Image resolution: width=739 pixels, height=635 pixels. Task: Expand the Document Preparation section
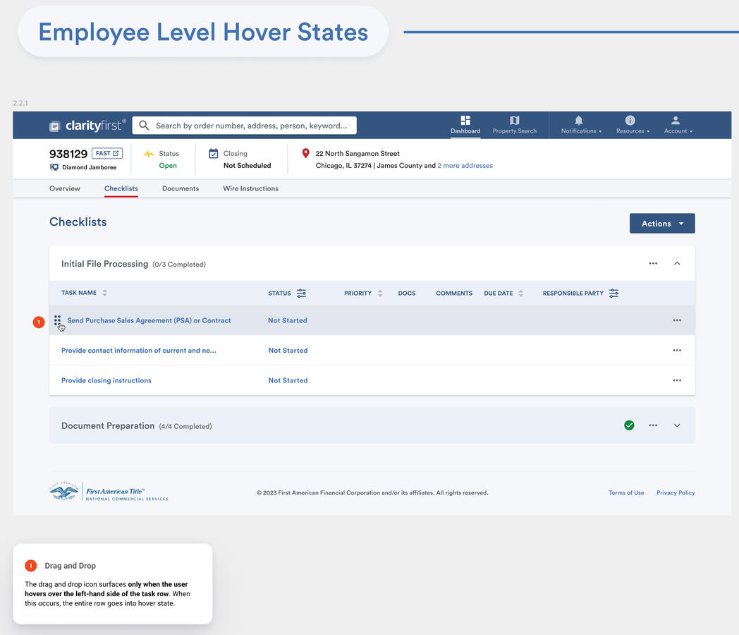pyautogui.click(x=677, y=425)
